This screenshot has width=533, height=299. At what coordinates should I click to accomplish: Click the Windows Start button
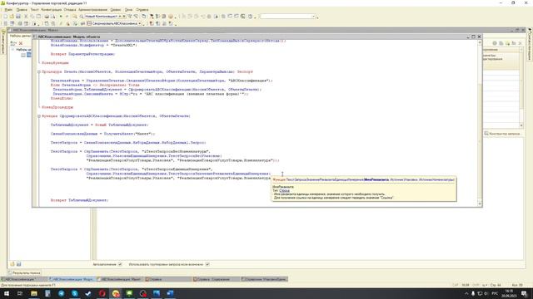coord(7,293)
